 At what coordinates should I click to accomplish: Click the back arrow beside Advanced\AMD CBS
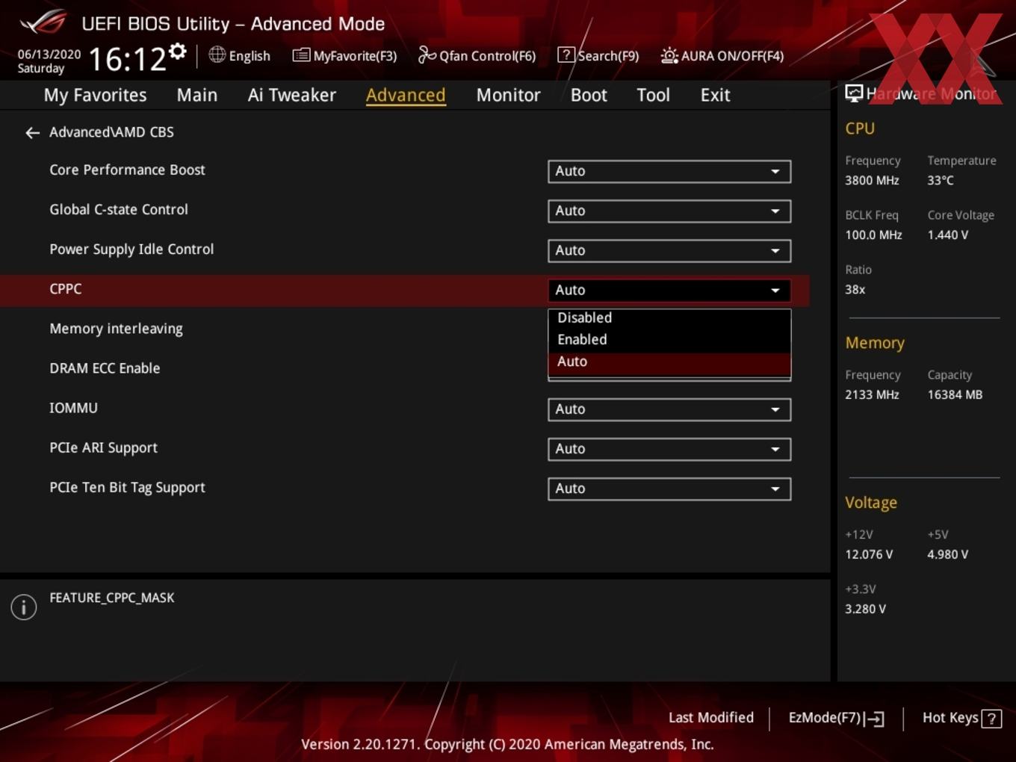pos(32,133)
